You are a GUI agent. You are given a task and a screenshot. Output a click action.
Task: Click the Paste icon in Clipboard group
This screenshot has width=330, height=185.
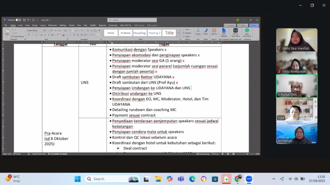click(7, 31)
